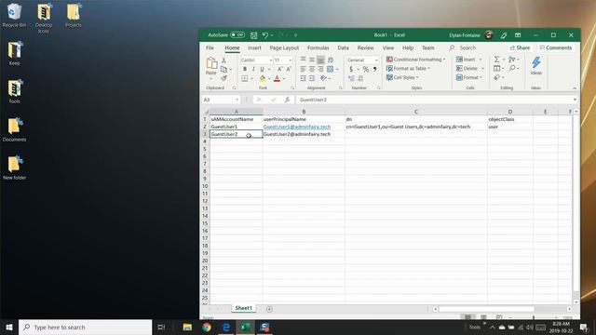The image size is (596, 335).
Task: Switch to the Data tab
Action: 343,47
